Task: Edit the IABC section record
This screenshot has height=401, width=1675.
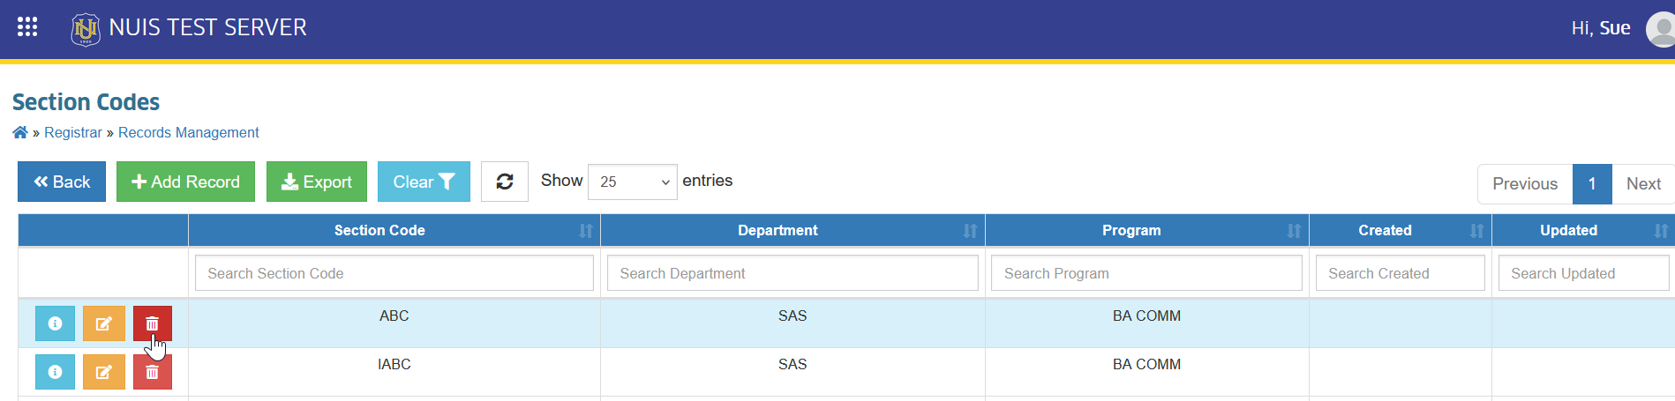Action: pos(103,372)
